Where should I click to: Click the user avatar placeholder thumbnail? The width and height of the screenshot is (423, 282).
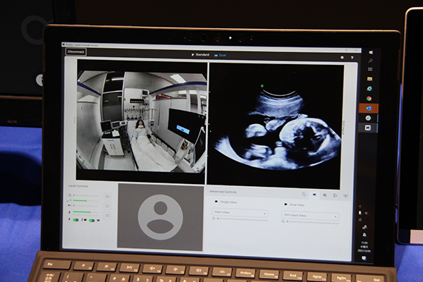pos(161,216)
